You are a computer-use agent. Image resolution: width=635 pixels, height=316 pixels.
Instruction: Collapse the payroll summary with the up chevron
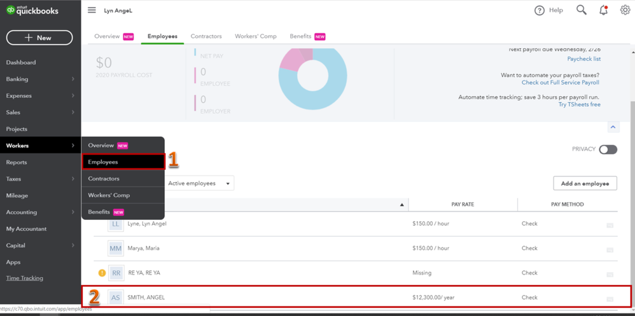click(613, 127)
